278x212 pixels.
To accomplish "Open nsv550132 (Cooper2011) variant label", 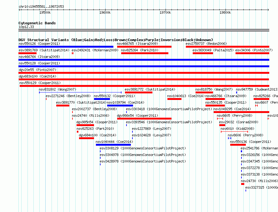I will point(114,96).
